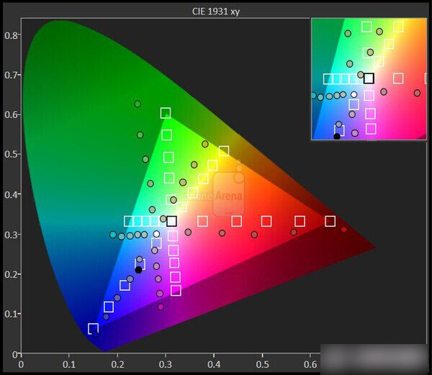Screen dimensions: 432x375
Task: Click the 0.3 label on the x-axis
Action: 166,364
